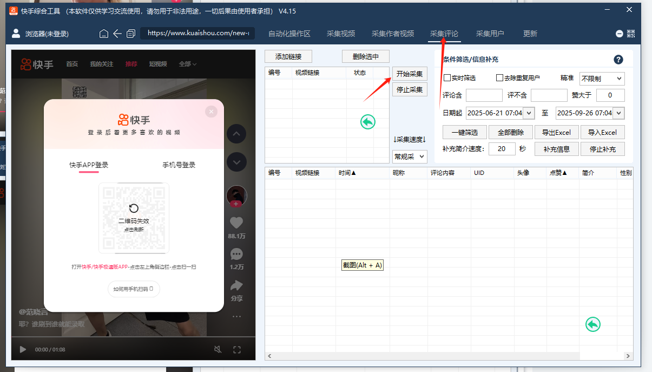
Task: Click the right arrow of the horizontal scrollbar
Action: point(628,356)
